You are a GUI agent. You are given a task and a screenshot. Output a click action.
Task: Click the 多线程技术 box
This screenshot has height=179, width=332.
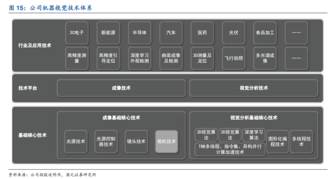[x=301, y=141]
